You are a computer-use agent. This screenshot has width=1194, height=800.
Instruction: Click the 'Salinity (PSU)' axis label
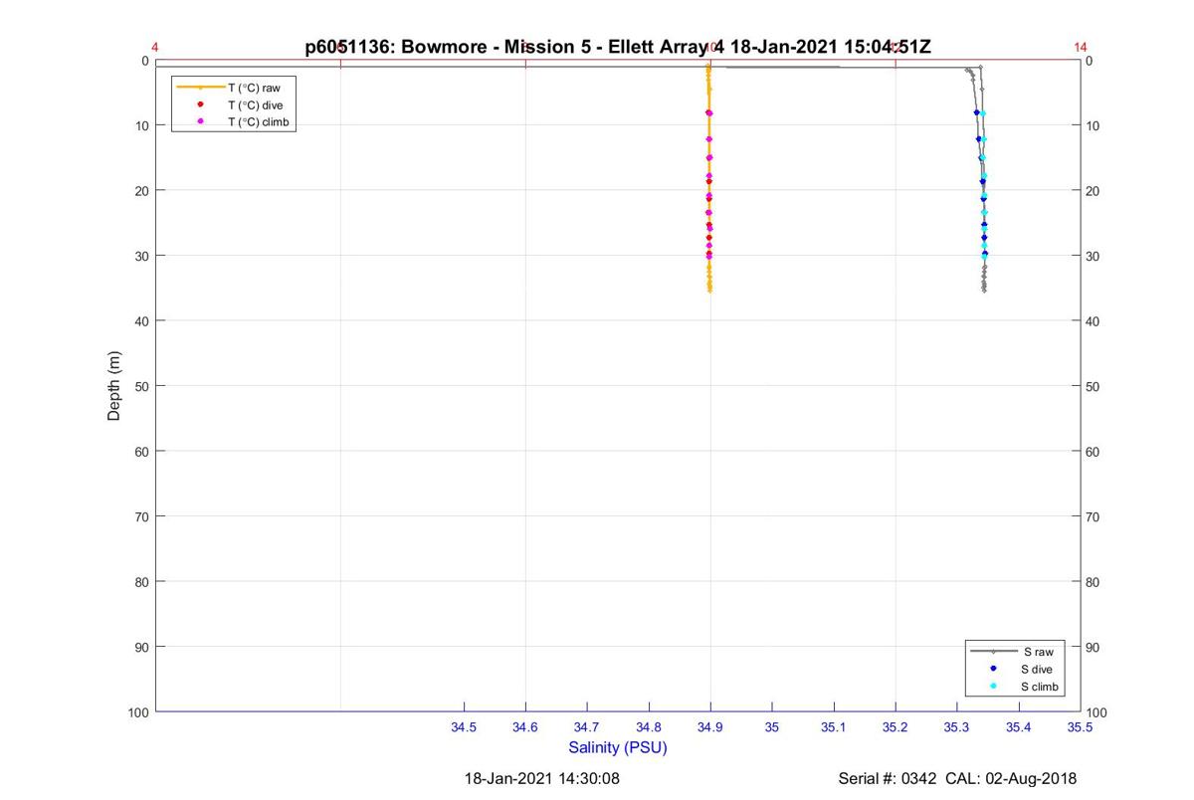618,747
